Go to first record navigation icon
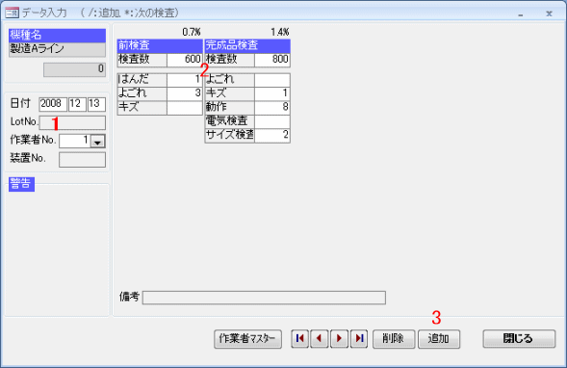Image resolution: width=567 pixels, height=368 pixels. (299, 338)
